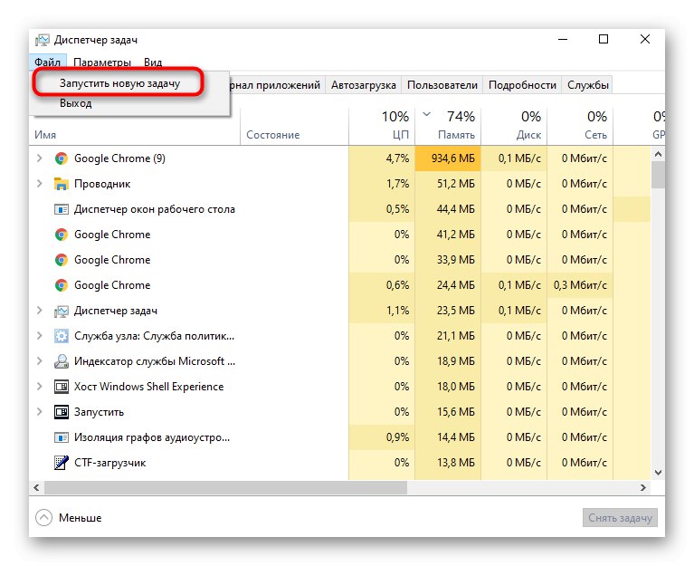The width and height of the screenshot is (694, 566).
Task: Switch to the Службы tab
Action: [588, 85]
